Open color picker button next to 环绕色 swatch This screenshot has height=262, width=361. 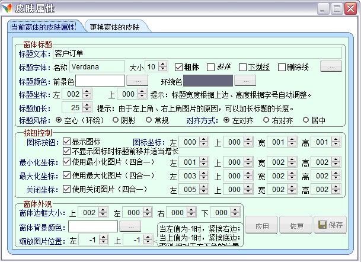[244, 80]
